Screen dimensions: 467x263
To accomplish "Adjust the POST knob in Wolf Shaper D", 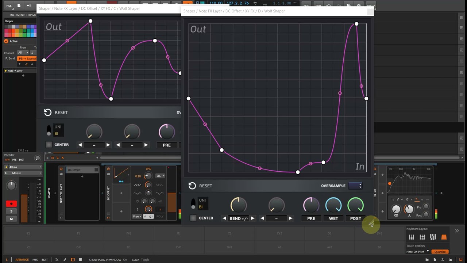I will click(x=356, y=205).
